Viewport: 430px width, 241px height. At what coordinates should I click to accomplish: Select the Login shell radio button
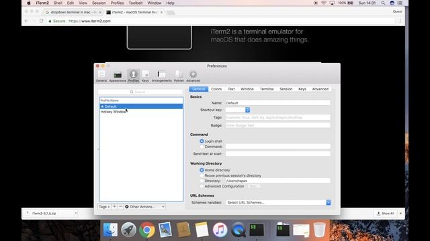202,141
